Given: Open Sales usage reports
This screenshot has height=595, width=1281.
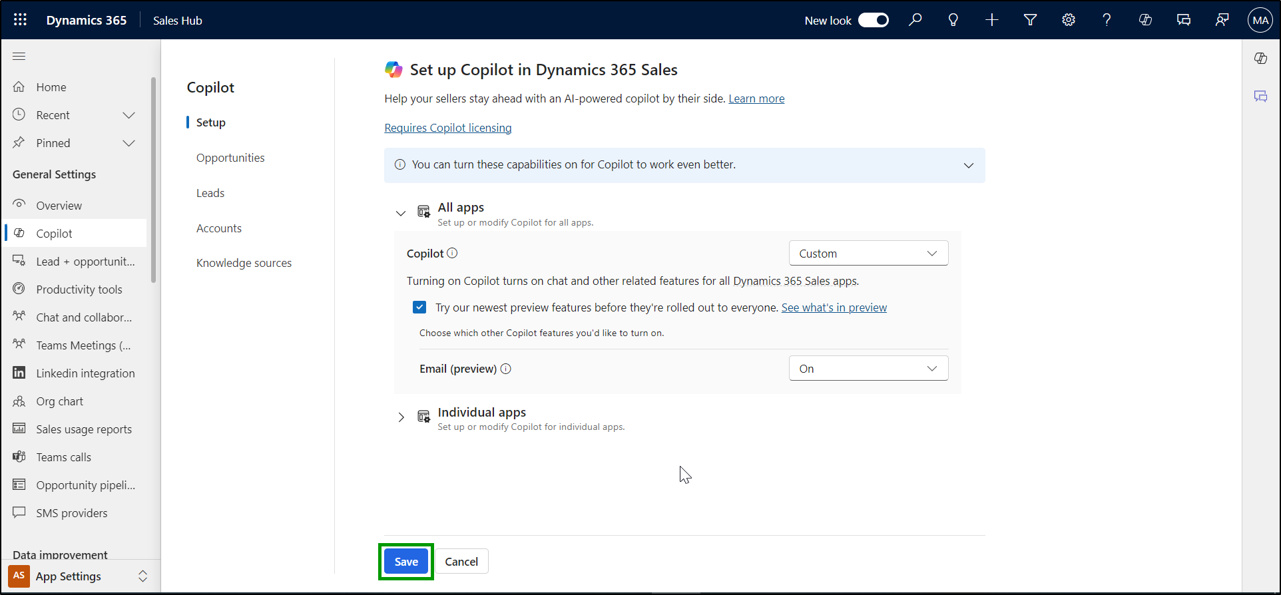Looking at the screenshot, I should click(75, 429).
